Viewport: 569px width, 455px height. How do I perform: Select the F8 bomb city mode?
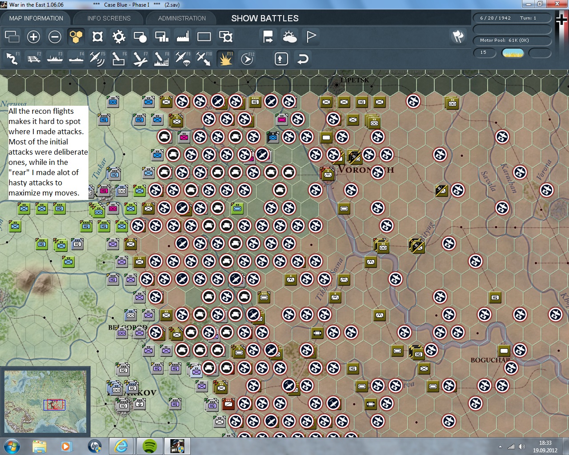(x=161, y=59)
